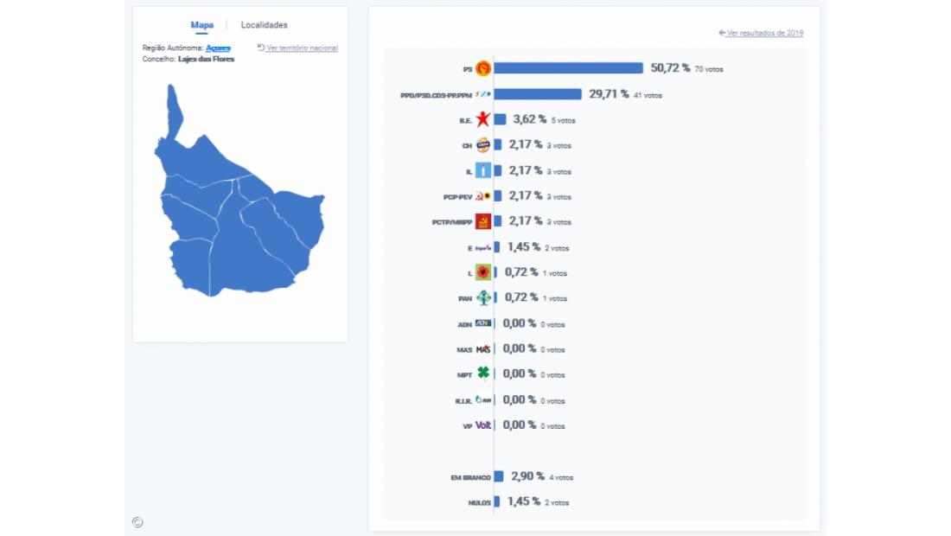Click the B.E. red star logo
The image size is (951, 536).
(x=483, y=119)
